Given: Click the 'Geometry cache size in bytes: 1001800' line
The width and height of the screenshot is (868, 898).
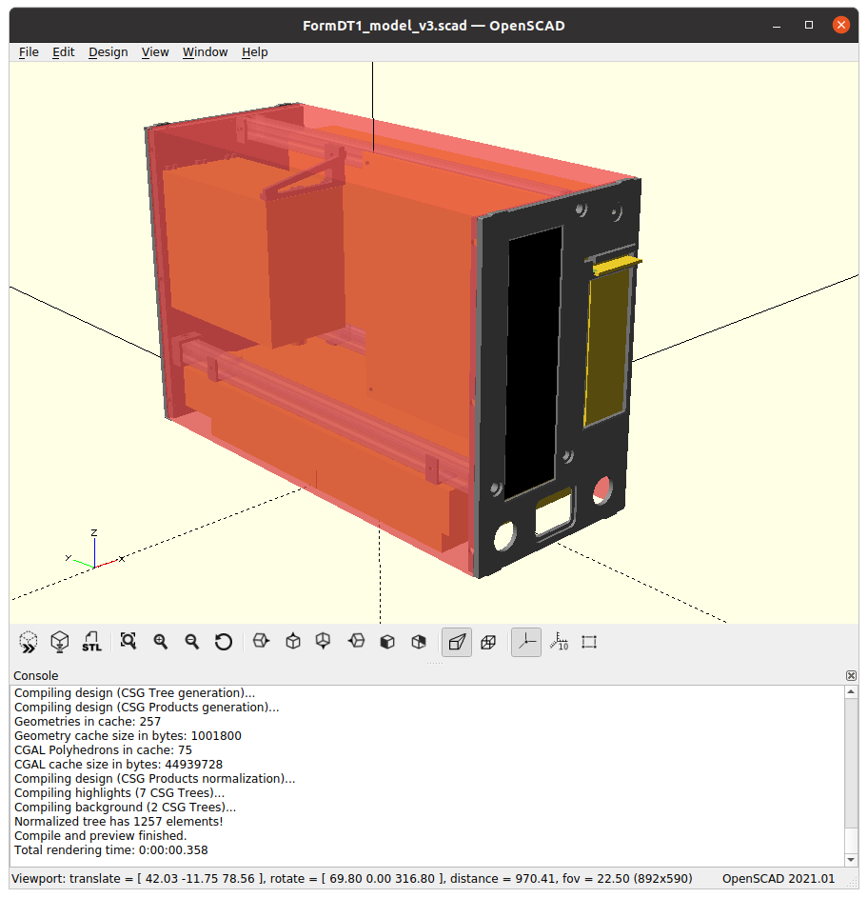Looking at the screenshot, I should [128, 736].
